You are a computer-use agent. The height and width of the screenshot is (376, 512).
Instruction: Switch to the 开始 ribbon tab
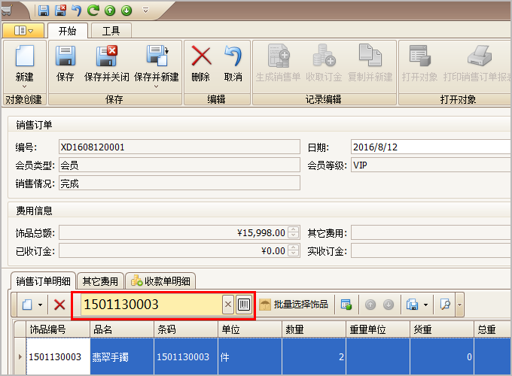click(68, 31)
